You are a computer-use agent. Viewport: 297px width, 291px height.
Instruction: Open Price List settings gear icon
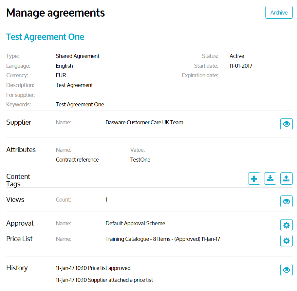[x=286, y=241]
